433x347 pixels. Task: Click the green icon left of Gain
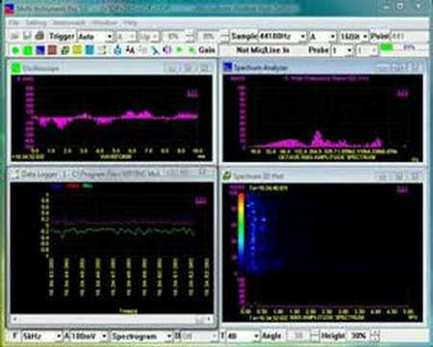click(191, 50)
